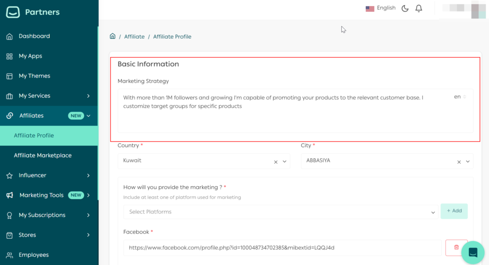Toggle dark mode moon icon
This screenshot has height=265, width=489.
point(405,9)
